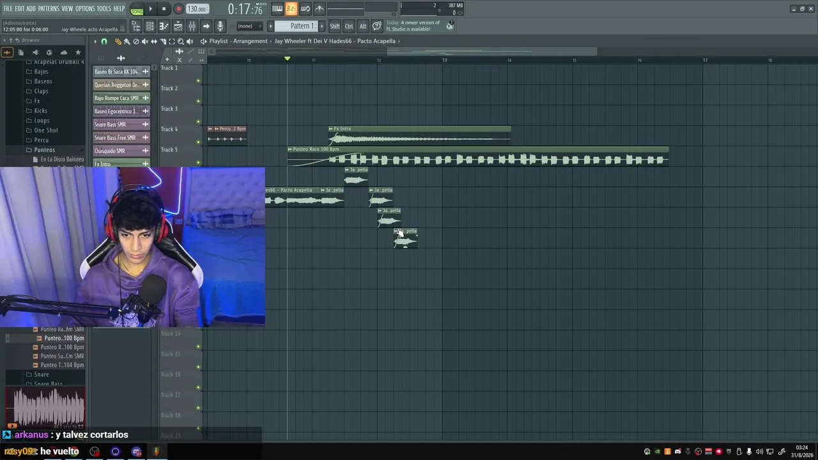Open the OPTIONS menu
Image resolution: width=818 pixels, height=460 pixels.
click(85, 9)
